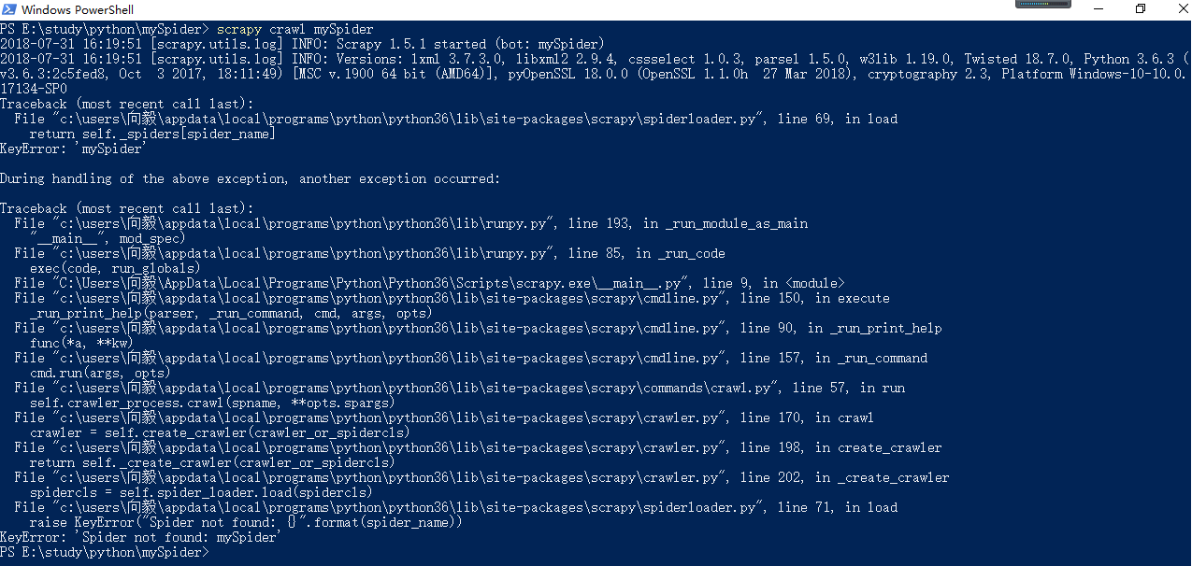Restore down the PowerShell window
The image size is (1192, 566).
(1141, 8)
